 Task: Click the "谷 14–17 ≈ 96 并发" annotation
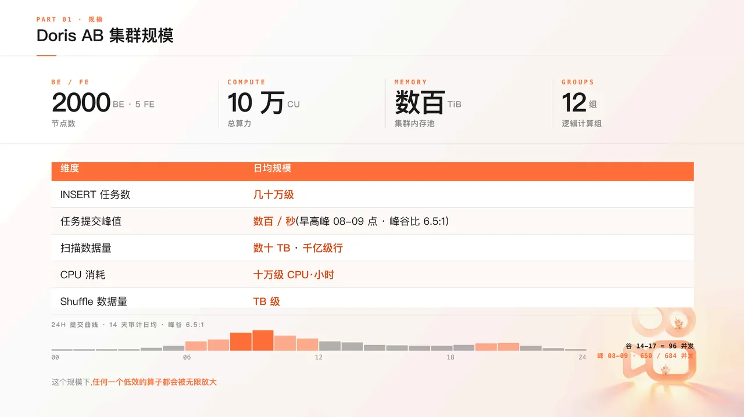[x=660, y=346]
